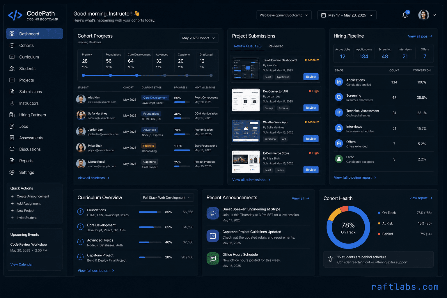447x298 pixels.
Task: Click the Settings gear icon
Action: [x=12, y=172]
